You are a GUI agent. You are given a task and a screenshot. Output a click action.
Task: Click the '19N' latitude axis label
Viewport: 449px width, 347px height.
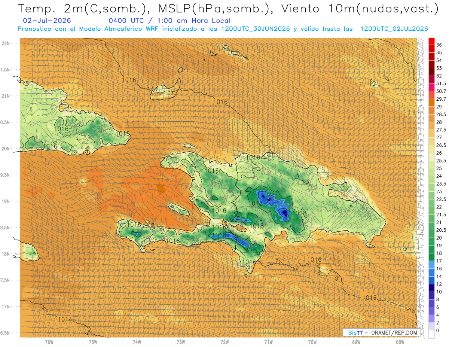pos(6,201)
